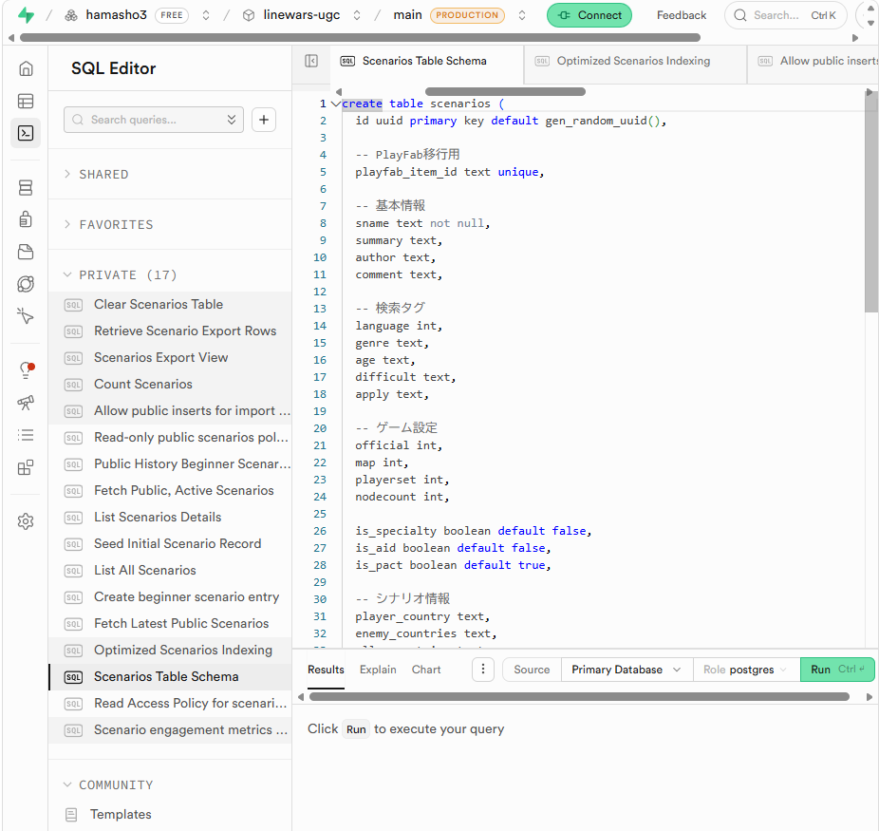The image size is (879, 831).
Task: Open the Database sidebar icon
Action: pos(26,188)
